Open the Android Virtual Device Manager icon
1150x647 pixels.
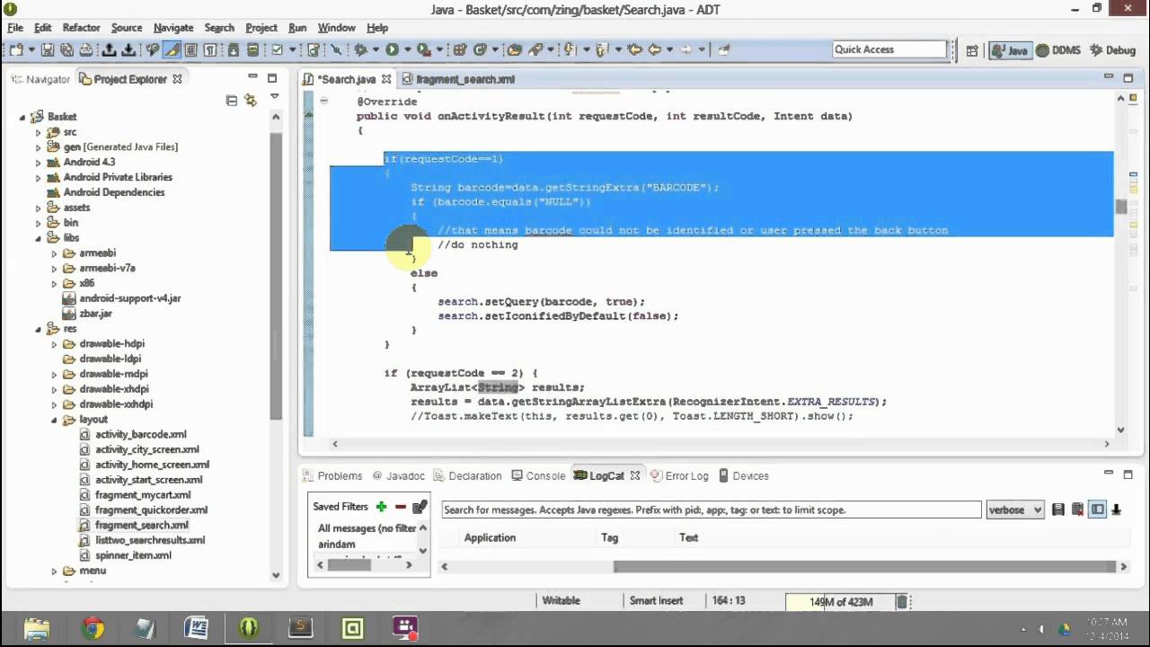tap(253, 50)
